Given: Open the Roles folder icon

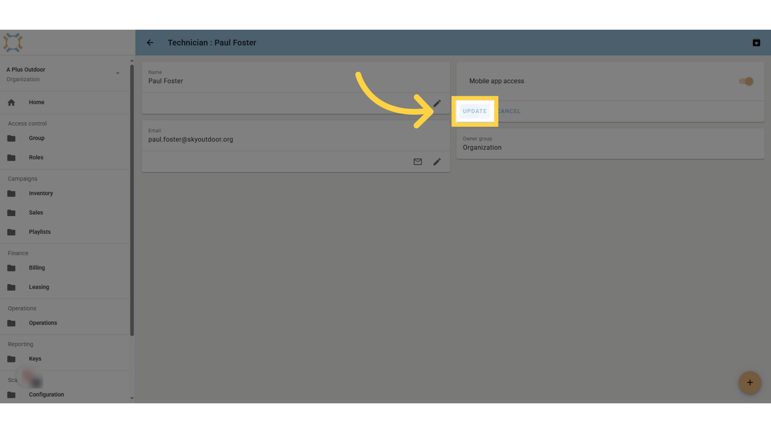Looking at the screenshot, I should click(x=11, y=158).
